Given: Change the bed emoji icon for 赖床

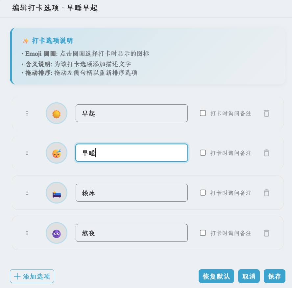Looking at the screenshot, I should pos(57,193).
